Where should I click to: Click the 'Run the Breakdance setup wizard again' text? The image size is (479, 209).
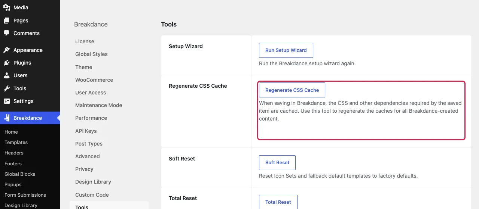pos(307,63)
